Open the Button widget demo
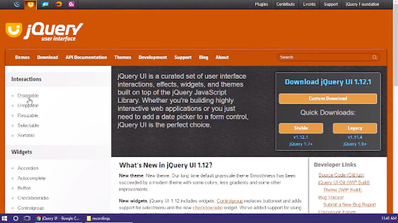Viewport: 398px width, 223px height. click(x=24, y=188)
